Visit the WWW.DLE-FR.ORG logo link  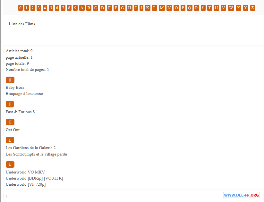[241, 195]
